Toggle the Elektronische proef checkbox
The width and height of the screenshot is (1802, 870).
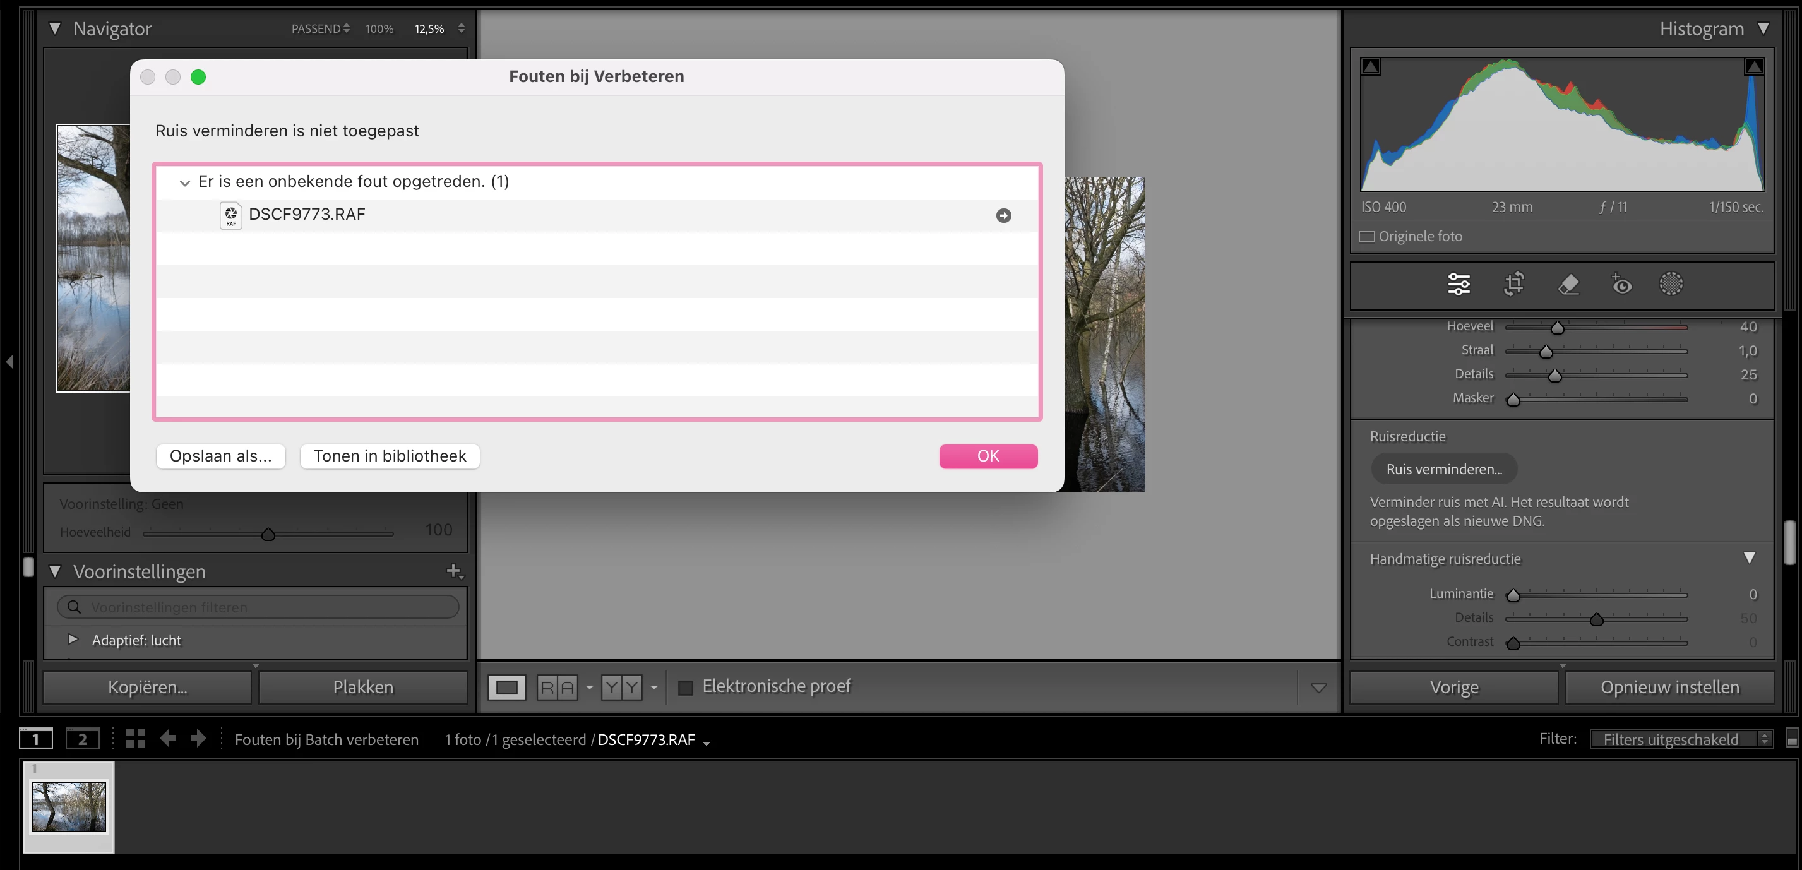tap(686, 688)
